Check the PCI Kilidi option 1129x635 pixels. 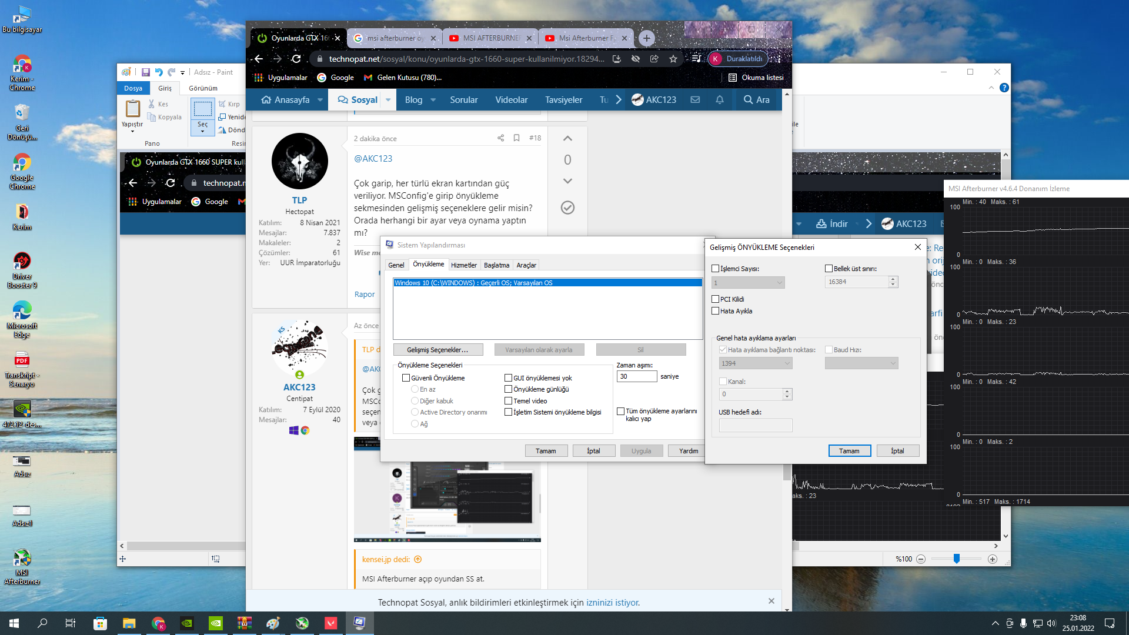716,299
